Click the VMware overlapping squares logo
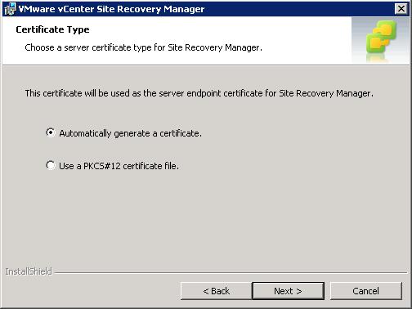This screenshot has height=309, width=412. (381, 38)
